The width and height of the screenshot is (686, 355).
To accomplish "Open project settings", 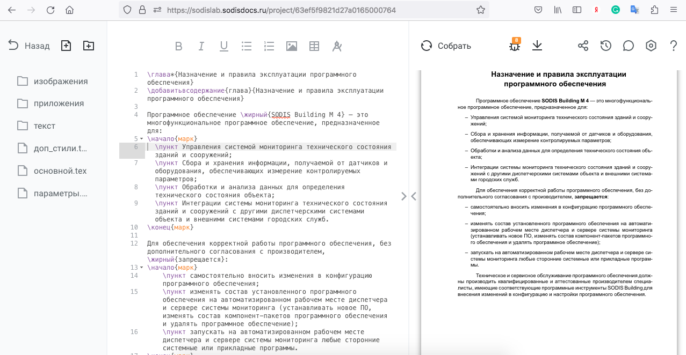I will [x=651, y=46].
